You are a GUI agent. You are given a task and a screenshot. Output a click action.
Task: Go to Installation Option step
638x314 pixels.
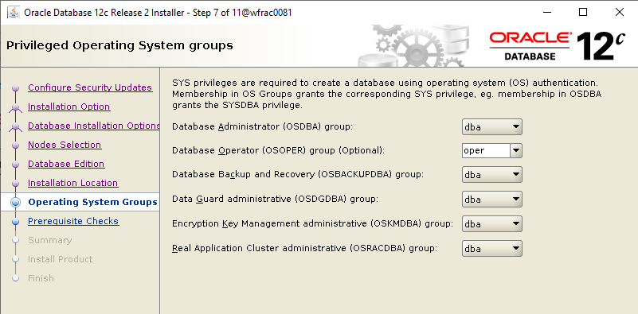pyautogui.click(x=68, y=107)
